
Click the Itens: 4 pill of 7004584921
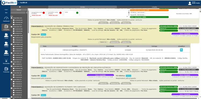[169, 72]
